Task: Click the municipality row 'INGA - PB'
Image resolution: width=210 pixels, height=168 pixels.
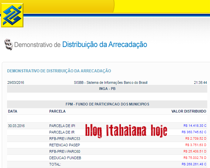Action: pos(107,89)
